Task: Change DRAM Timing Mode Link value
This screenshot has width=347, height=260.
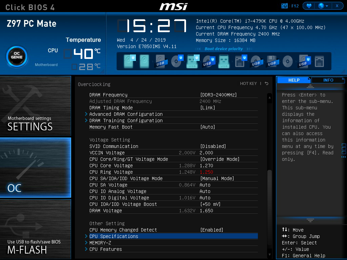Action: click(x=207, y=108)
